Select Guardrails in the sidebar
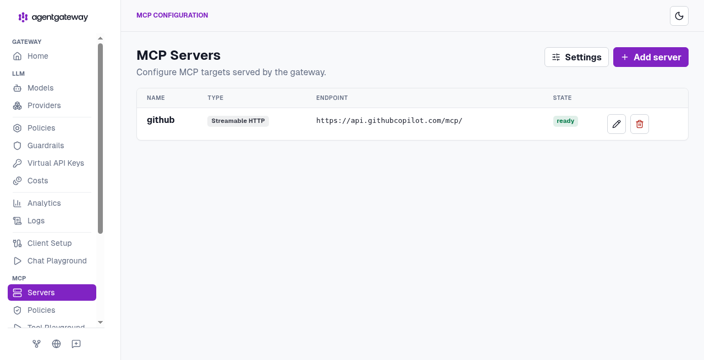 (52, 145)
